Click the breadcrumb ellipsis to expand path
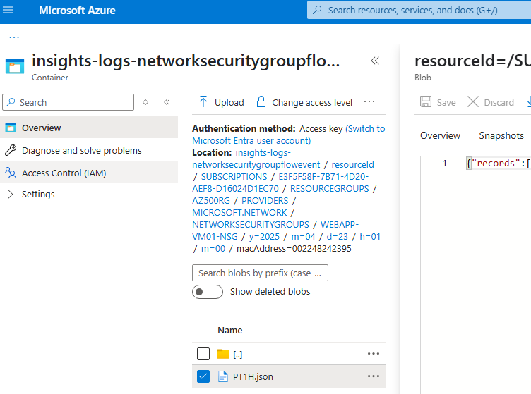The height and width of the screenshot is (394, 531). [14, 37]
